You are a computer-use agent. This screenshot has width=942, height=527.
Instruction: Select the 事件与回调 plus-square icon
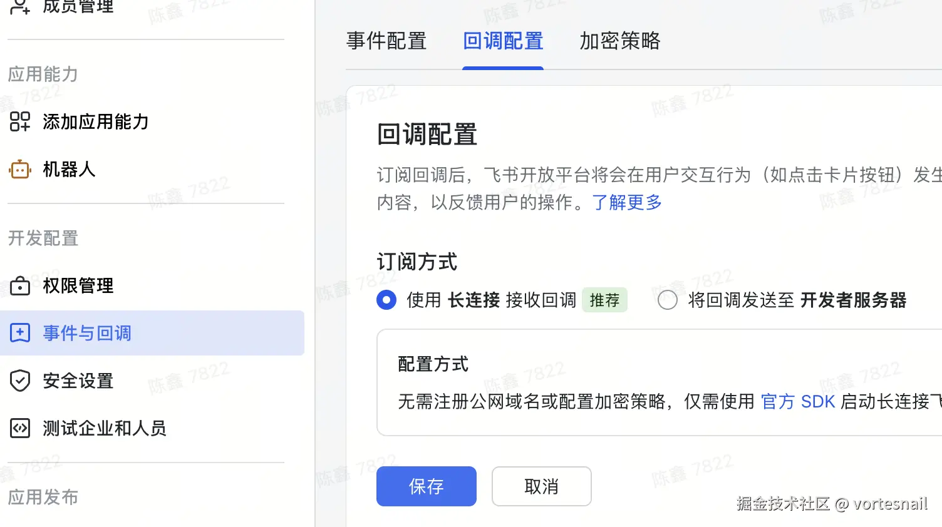(x=19, y=333)
